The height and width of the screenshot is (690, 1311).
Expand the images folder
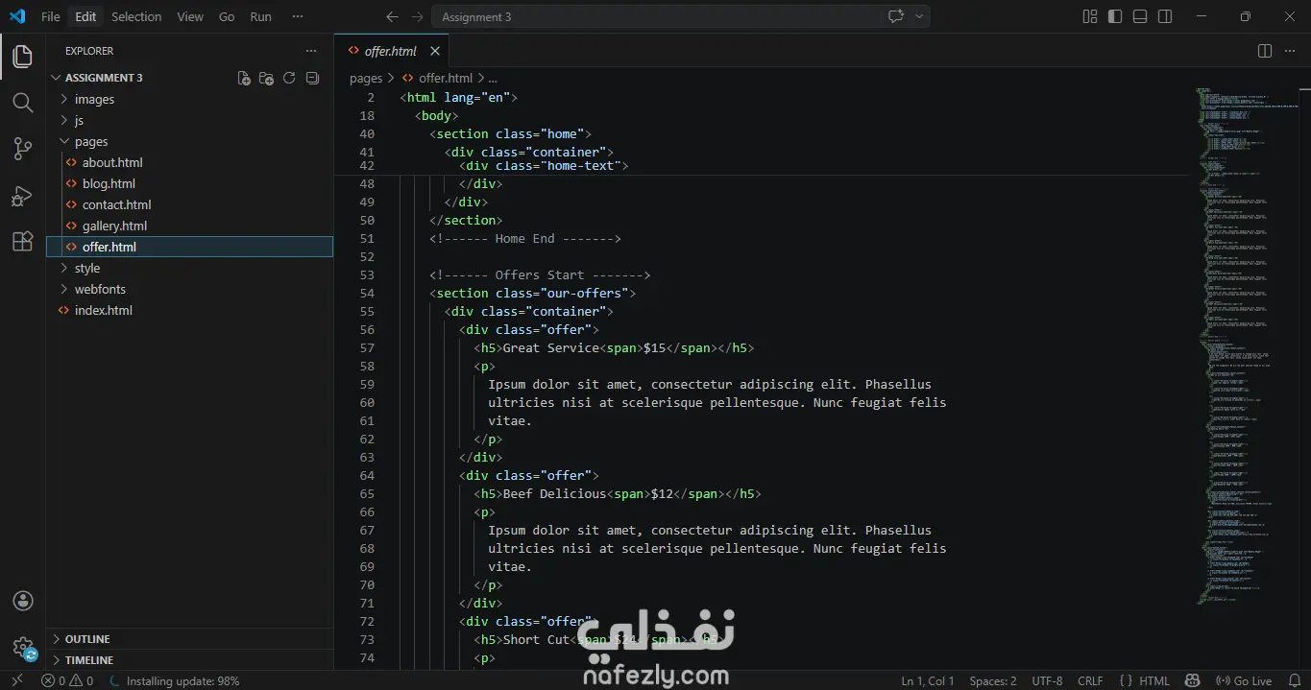pos(190,99)
